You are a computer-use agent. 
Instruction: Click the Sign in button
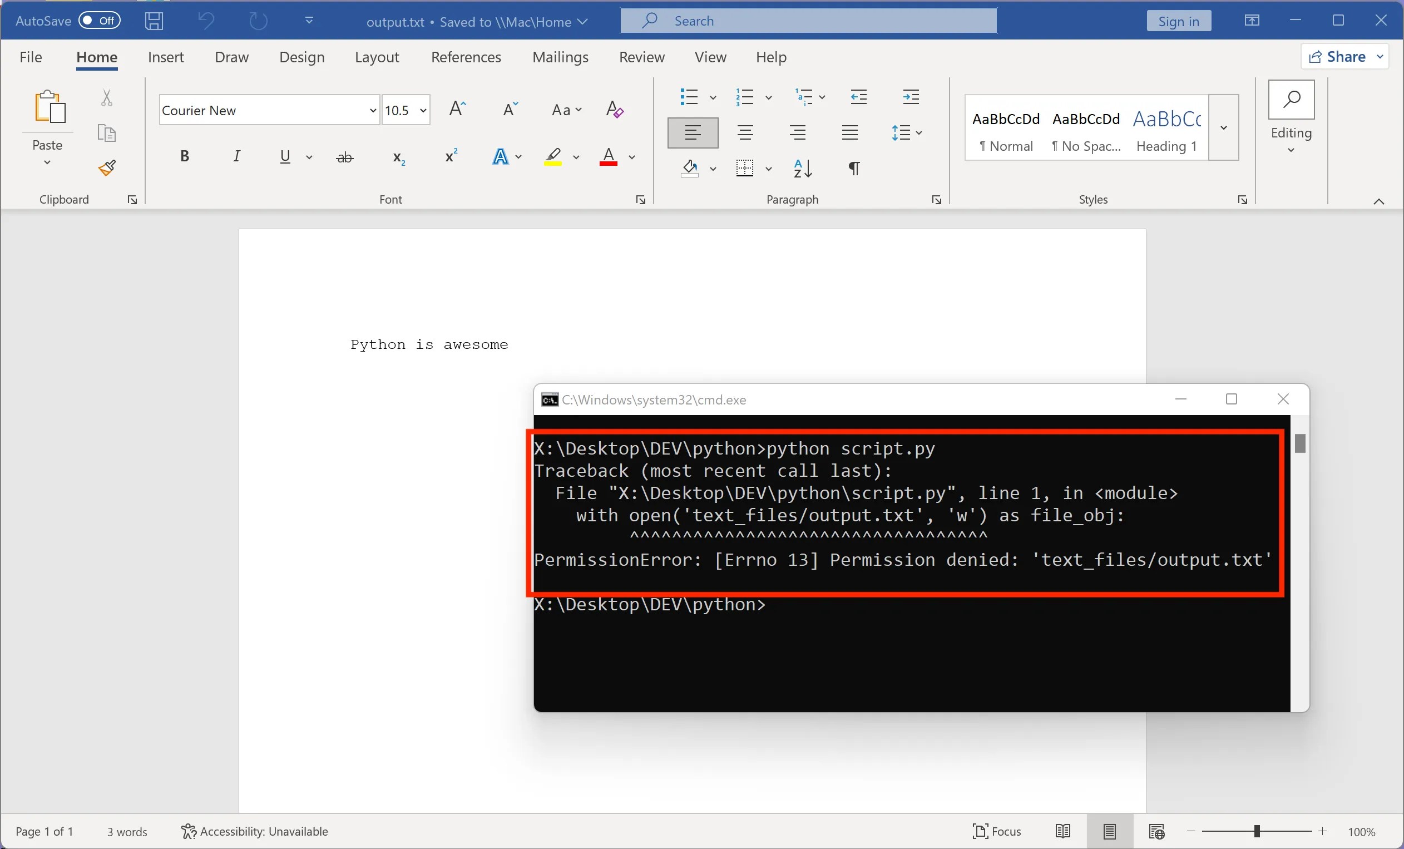pos(1178,21)
